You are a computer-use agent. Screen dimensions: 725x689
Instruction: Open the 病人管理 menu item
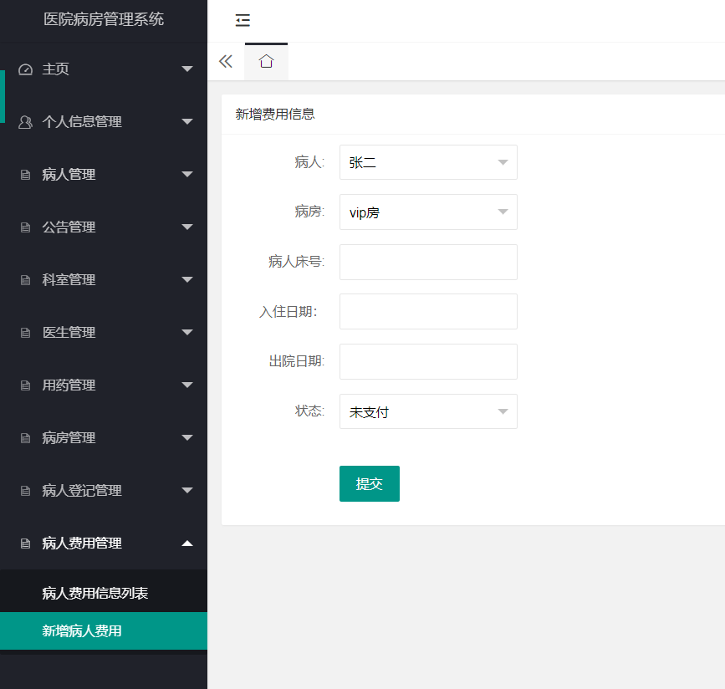click(104, 175)
